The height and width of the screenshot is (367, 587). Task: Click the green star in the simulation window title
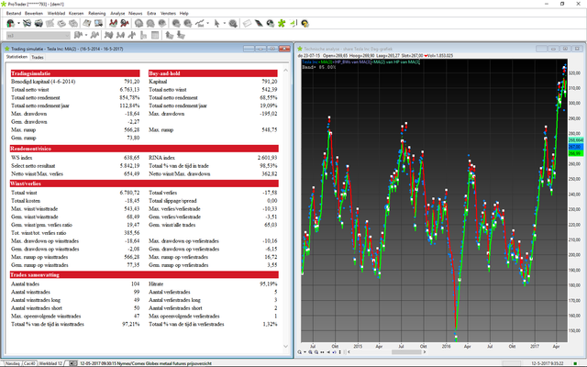click(x=6, y=49)
